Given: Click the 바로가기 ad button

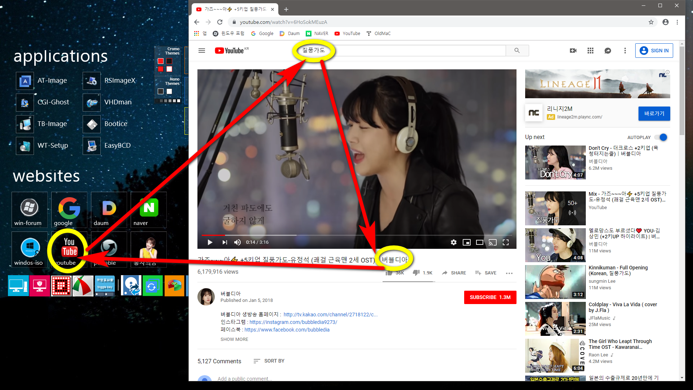Looking at the screenshot, I should [654, 113].
